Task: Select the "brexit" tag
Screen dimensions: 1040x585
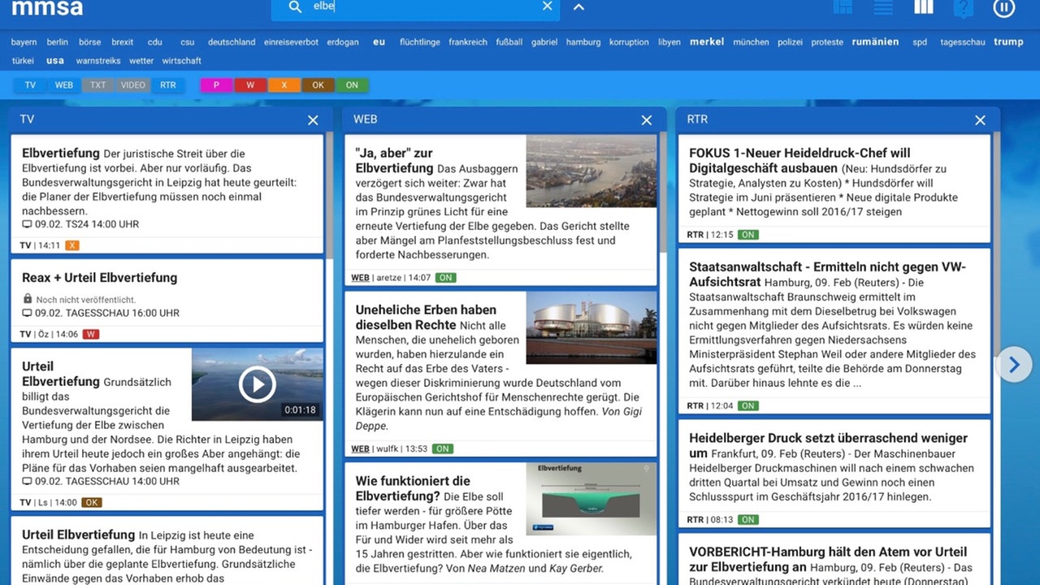Action: click(123, 42)
